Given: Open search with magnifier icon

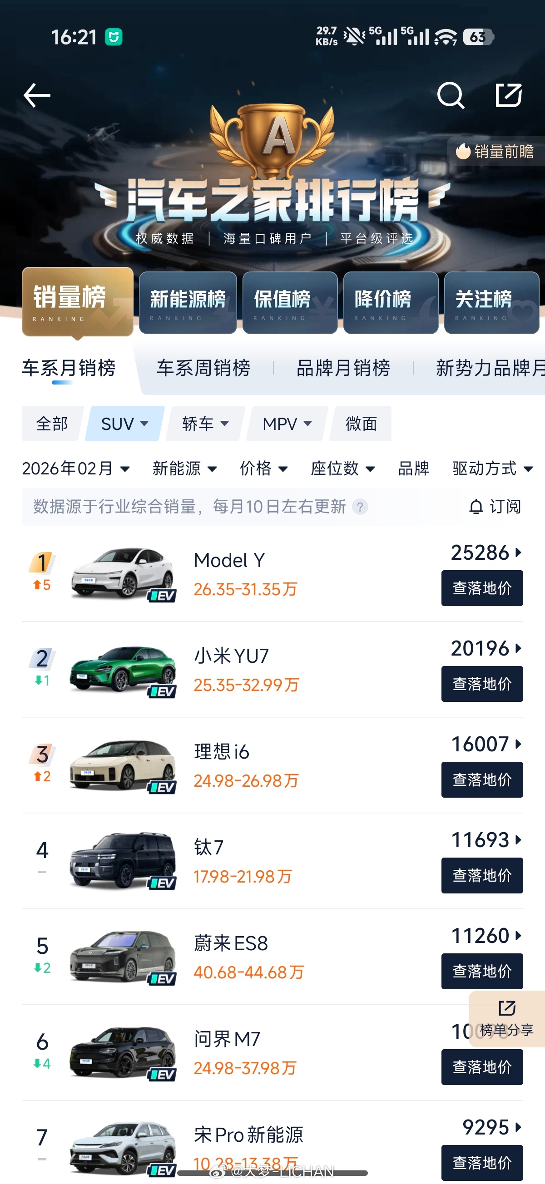Looking at the screenshot, I should [x=450, y=95].
